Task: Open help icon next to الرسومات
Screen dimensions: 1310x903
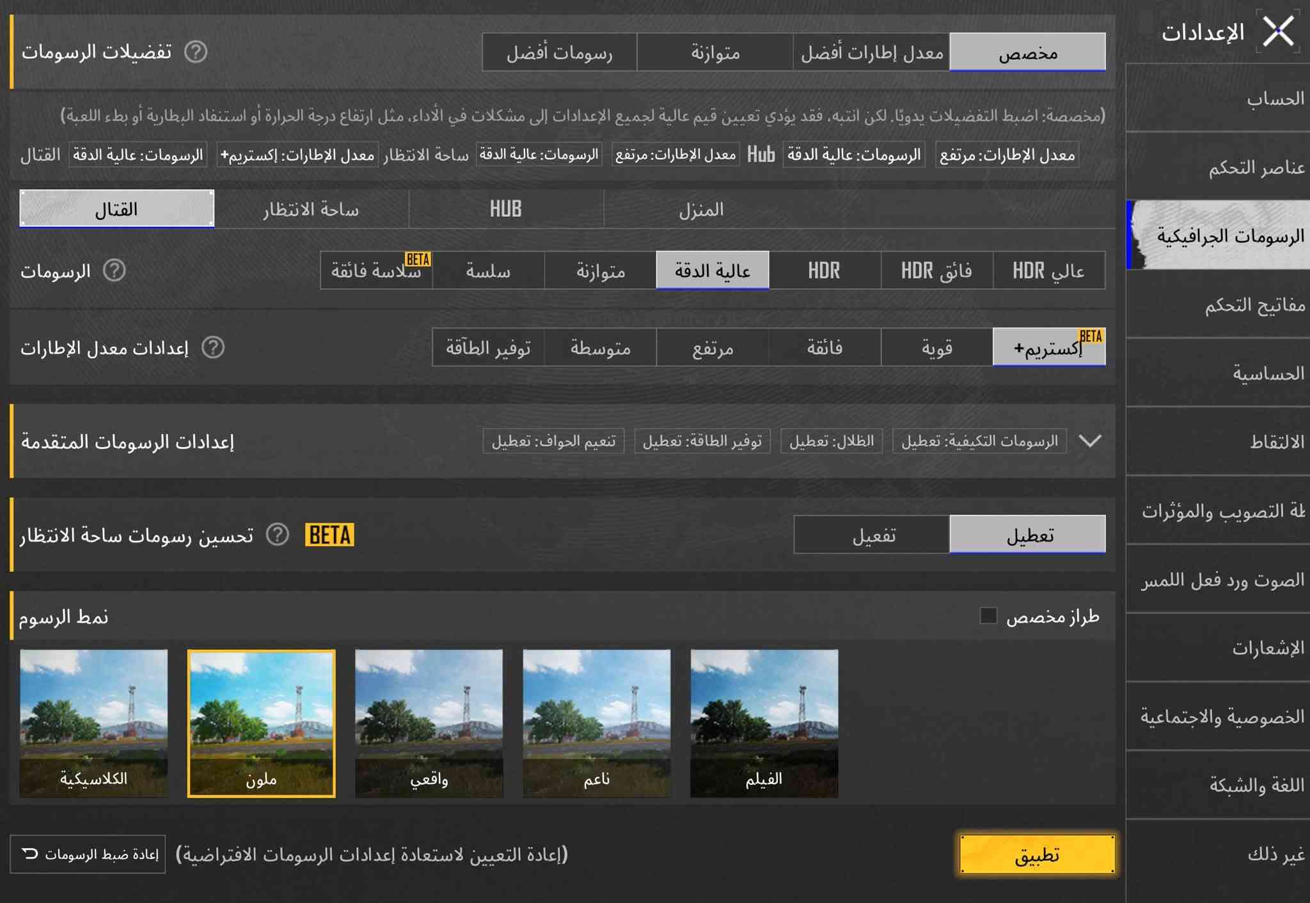Action: [114, 271]
